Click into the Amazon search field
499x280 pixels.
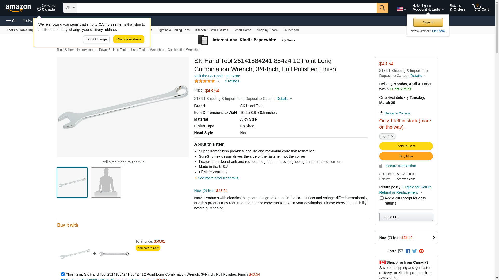pyautogui.click(x=226, y=8)
